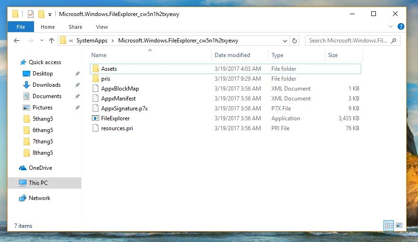Refresh the current folder view
The height and width of the screenshot is (242, 418).
pyautogui.click(x=295, y=41)
